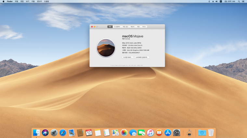Click the serial number line
Screen dimensions: 247x138
pos(131,53)
